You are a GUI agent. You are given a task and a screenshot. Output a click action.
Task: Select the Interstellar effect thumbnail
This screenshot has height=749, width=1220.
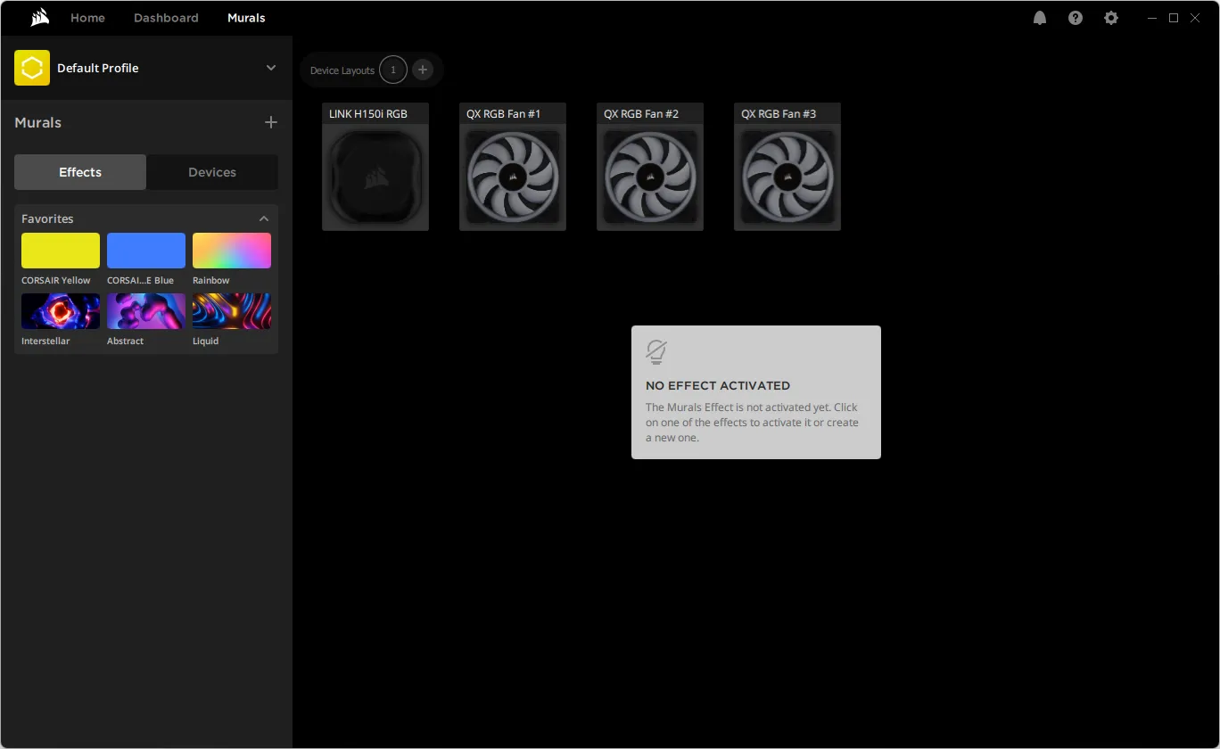[61, 311]
